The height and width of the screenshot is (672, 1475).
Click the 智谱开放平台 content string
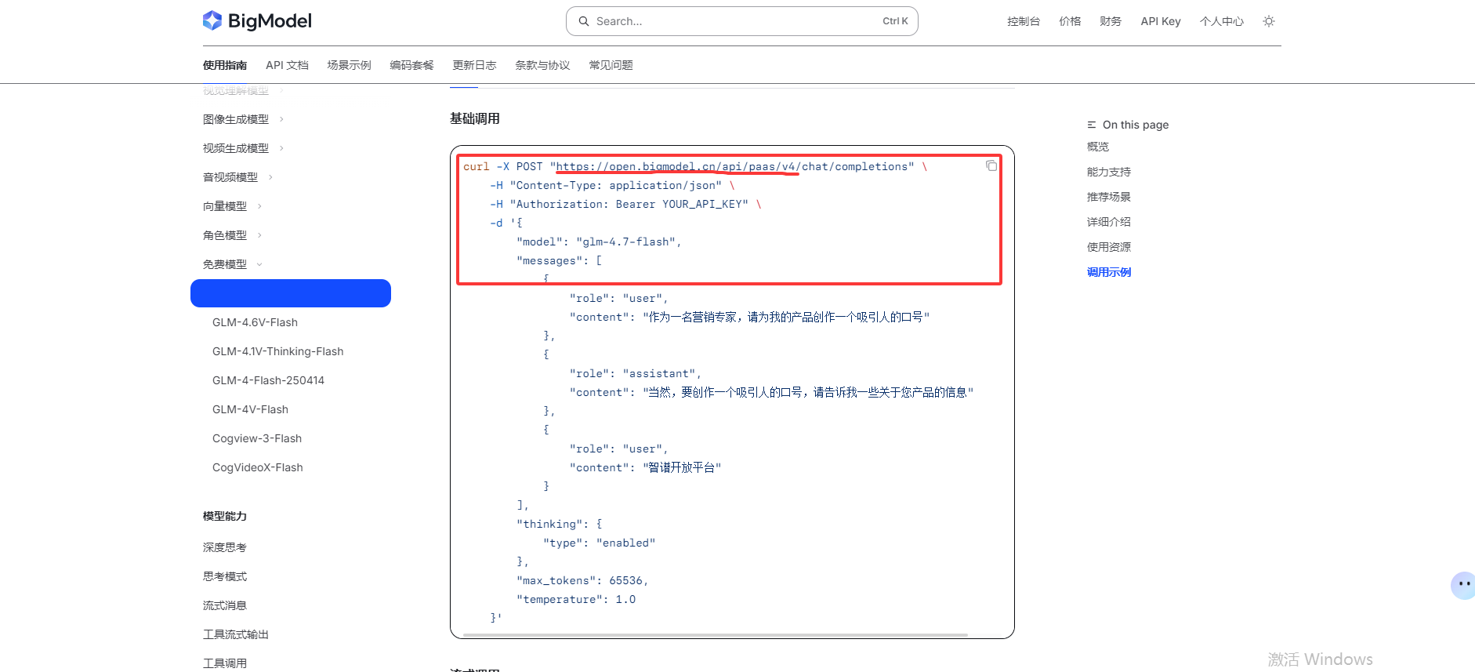682,467
